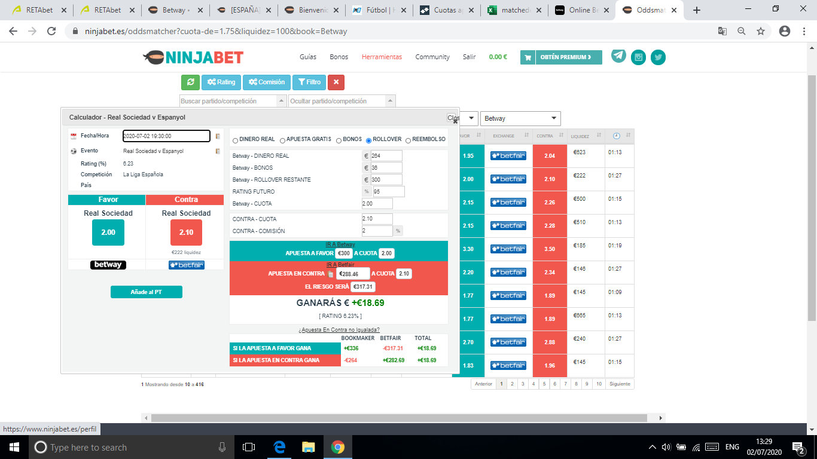
Task: Click the Betway logo in the calculator
Action: (108, 265)
